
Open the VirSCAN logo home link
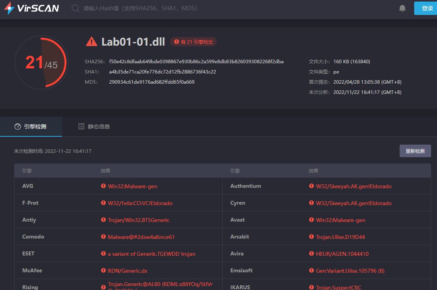pyautogui.click(x=31, y=8)
